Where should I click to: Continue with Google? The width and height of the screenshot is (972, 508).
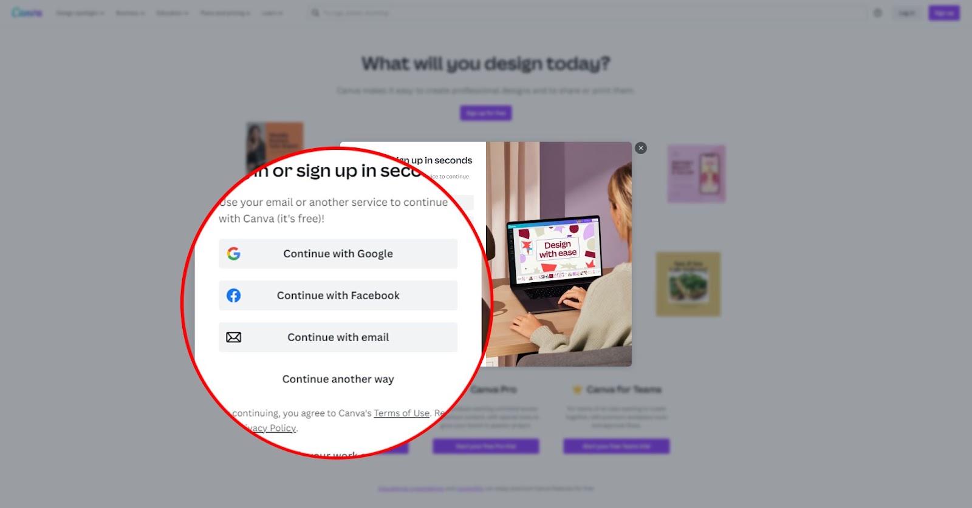click(x=338, y=254)
